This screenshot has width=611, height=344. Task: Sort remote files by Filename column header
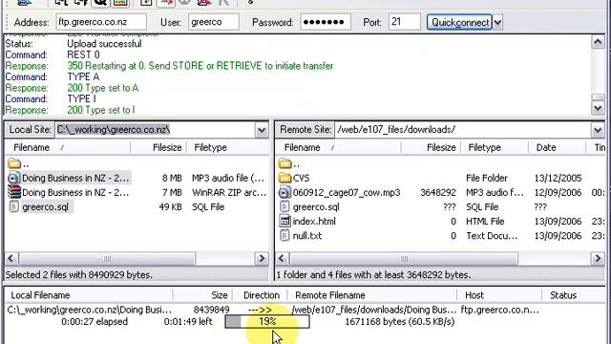(338, 147)
